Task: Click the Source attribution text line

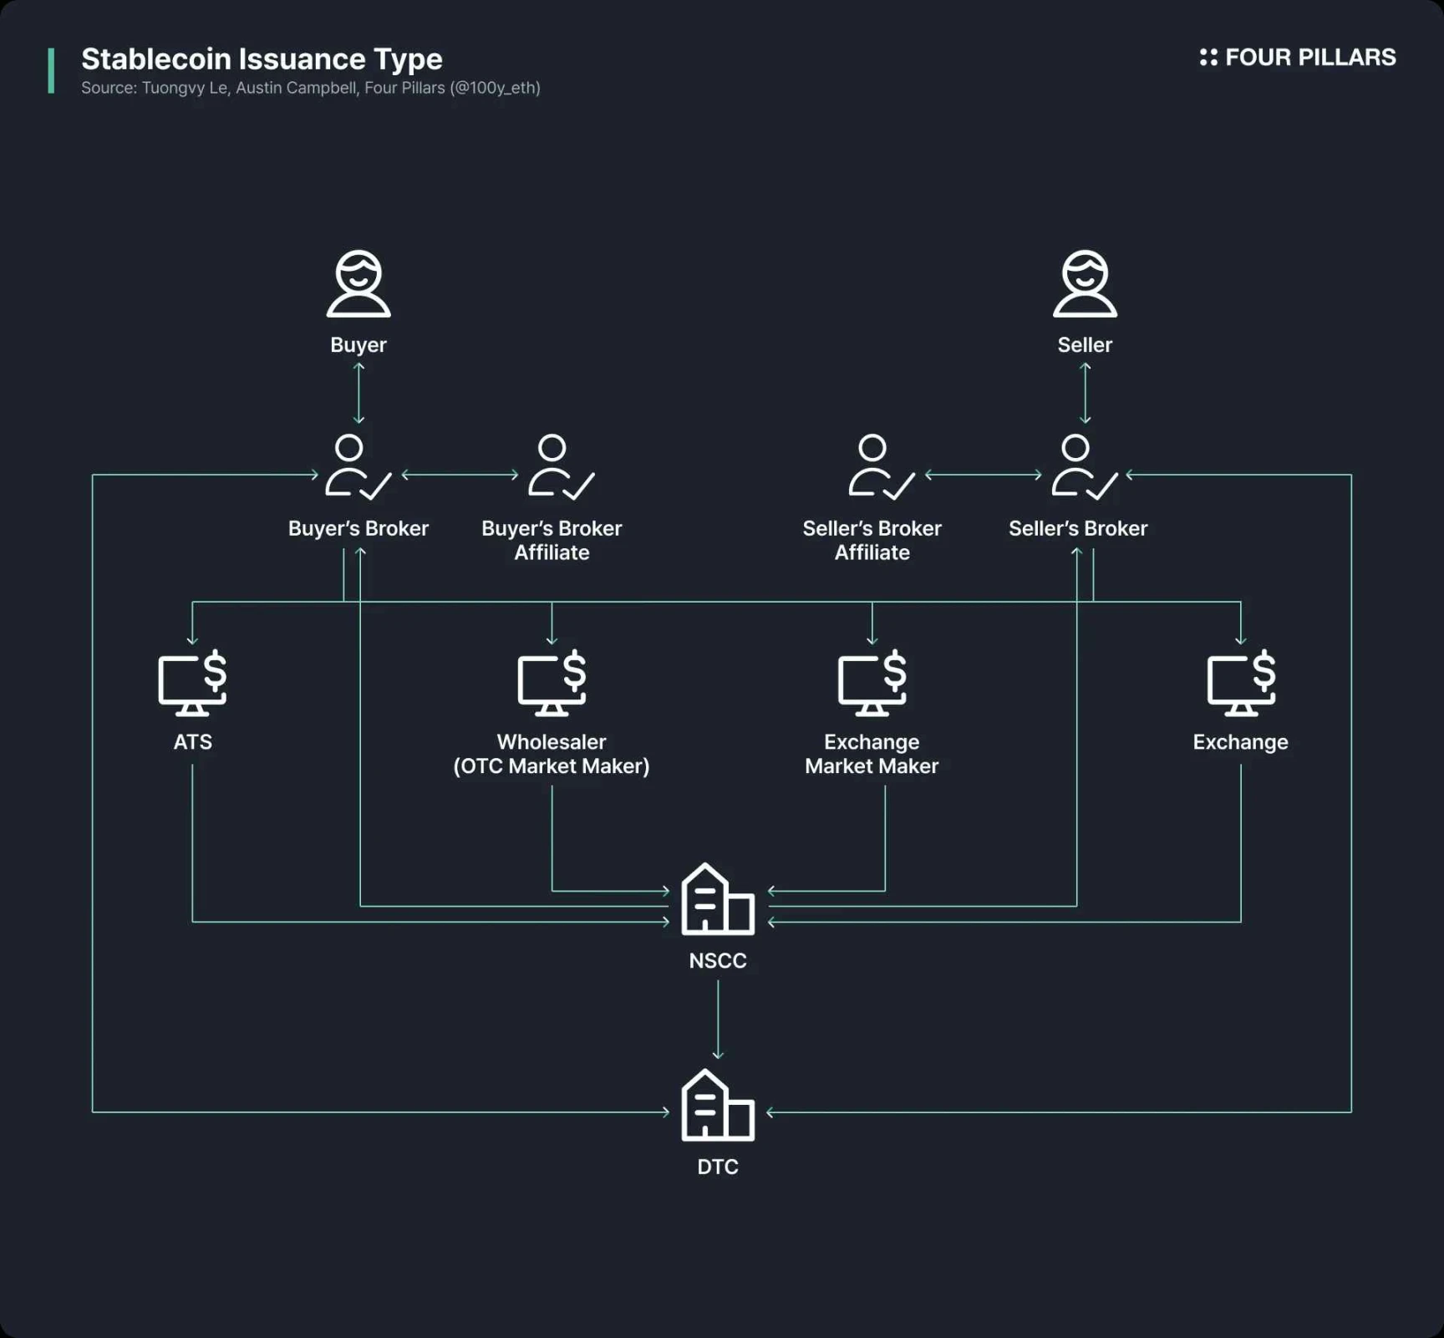Action: coord(310,88)
